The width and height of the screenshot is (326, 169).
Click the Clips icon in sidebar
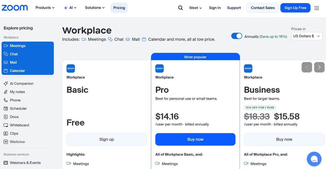click(x=6, y=134)
